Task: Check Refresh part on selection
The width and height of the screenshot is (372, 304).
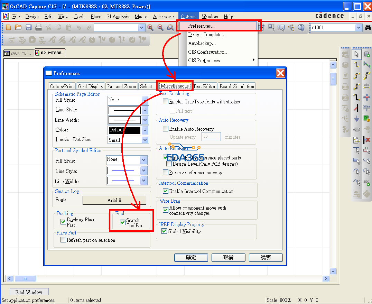Action: click(63, 240)
